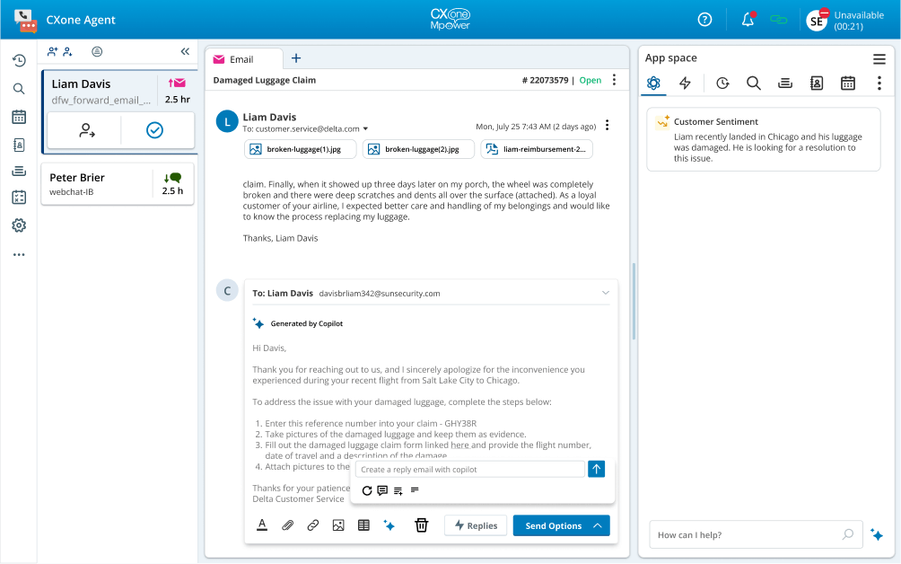Viewport: 901px width, 564px height.
Task: Add a new tab with plus icon
Action: pos(296,58)
